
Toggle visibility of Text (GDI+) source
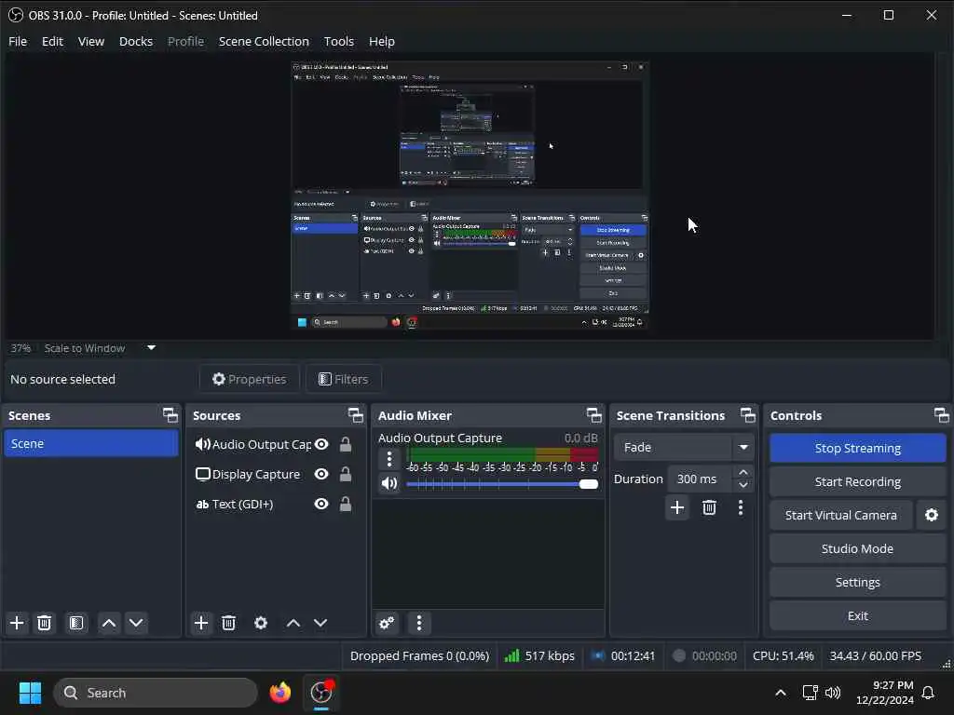tap(321, 504)
